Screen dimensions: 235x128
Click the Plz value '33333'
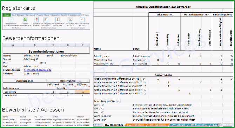pyautogui.click(x=42, y=63)
